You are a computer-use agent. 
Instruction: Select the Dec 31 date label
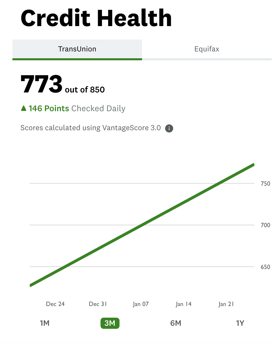click(x=98, y=304)
